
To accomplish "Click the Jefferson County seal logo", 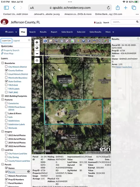I will click(5, 22).
